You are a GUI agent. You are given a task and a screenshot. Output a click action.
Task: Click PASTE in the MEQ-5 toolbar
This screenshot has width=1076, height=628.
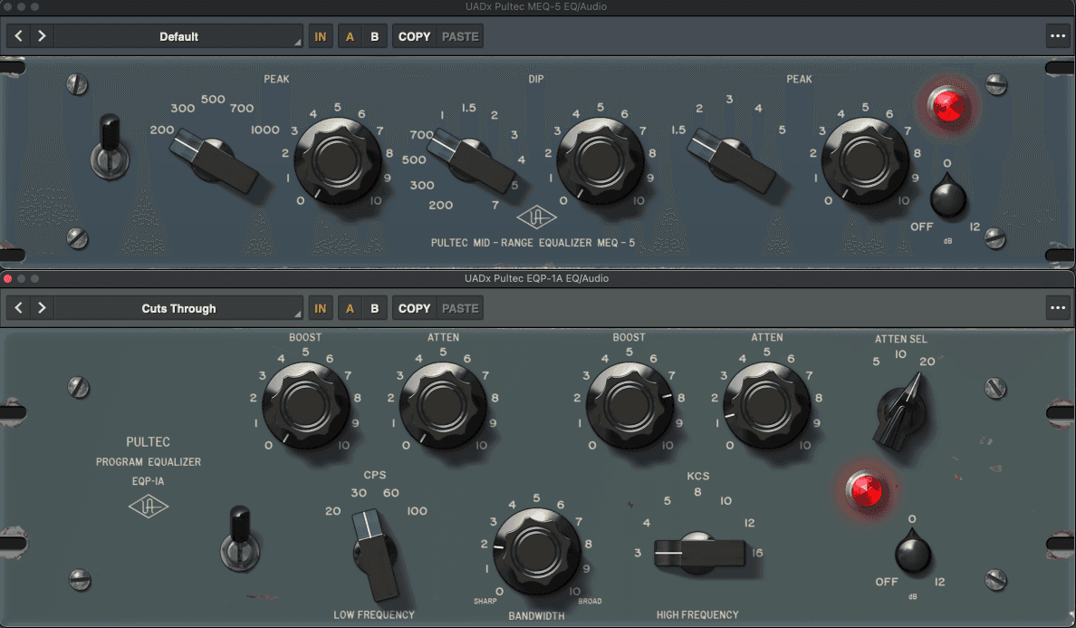[460, 36]
